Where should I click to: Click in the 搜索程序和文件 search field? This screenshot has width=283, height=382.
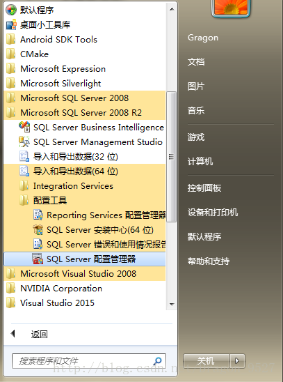(x=89, y=361)
